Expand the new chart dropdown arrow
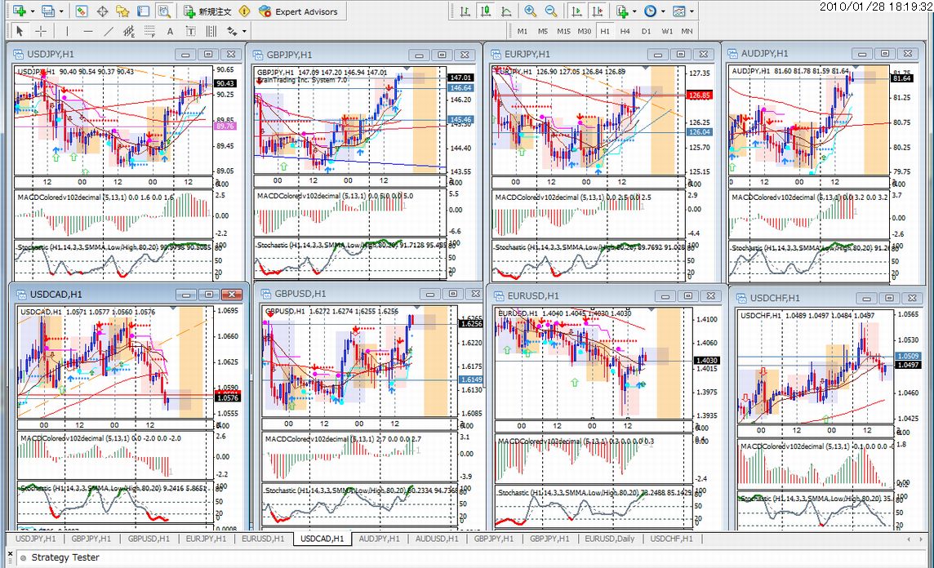Screen dimensions: 934x568 click(x=32, y=11)
